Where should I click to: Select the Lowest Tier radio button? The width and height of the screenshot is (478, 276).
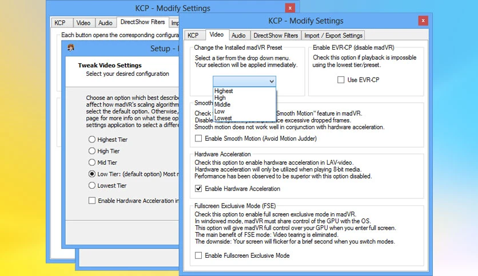(x=91, y=185)
